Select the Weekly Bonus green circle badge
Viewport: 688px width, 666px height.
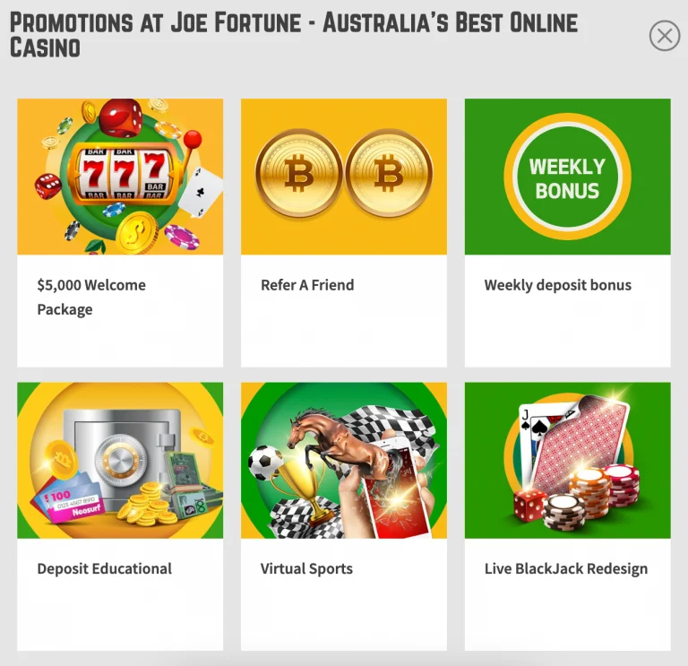[567, 177]
